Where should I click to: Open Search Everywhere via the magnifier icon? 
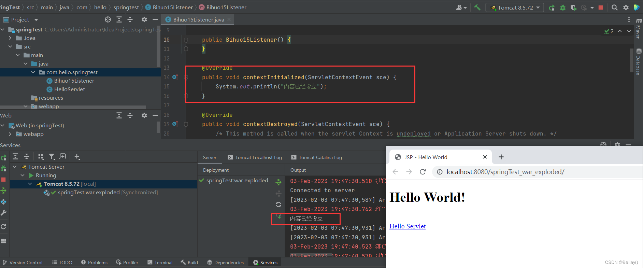click(x=614, y=8)
